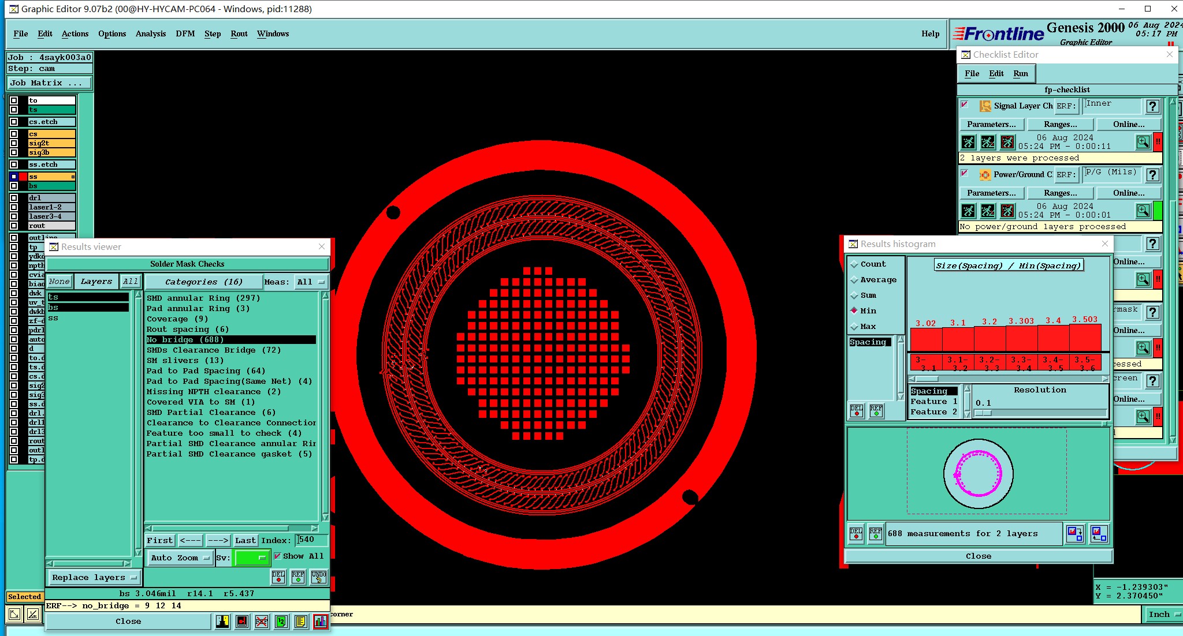Click the help question mark for Power/Ground
This screenshot has width=1183, height=636.
1152,175
